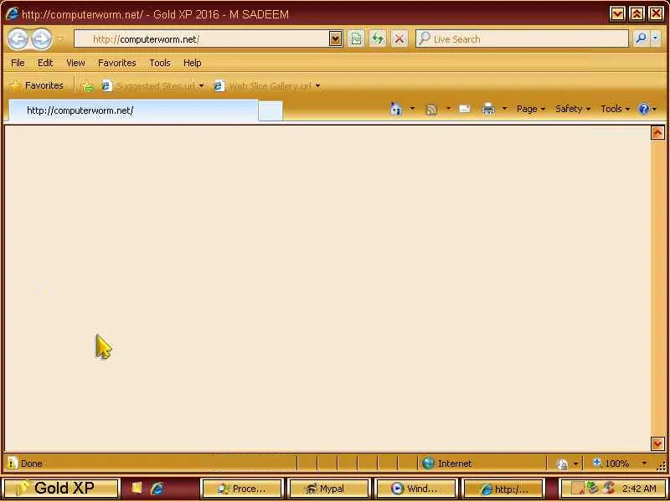Click the yellow note quick launch icon
This screenshot has height=502, width=670.
tap(137, 488)
